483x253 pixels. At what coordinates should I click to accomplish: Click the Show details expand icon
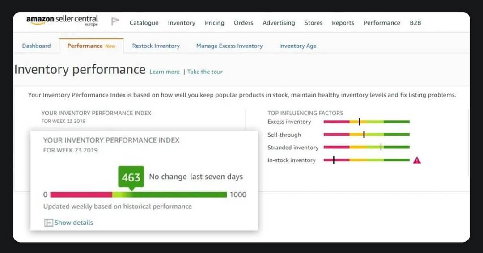49,223
